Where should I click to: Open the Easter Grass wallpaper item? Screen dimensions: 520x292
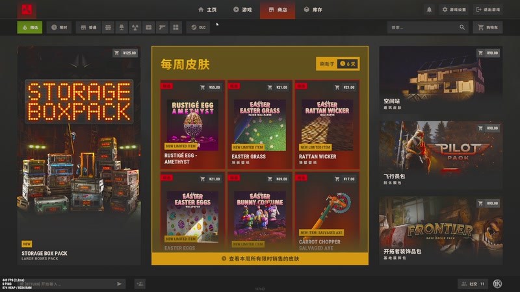260,125
